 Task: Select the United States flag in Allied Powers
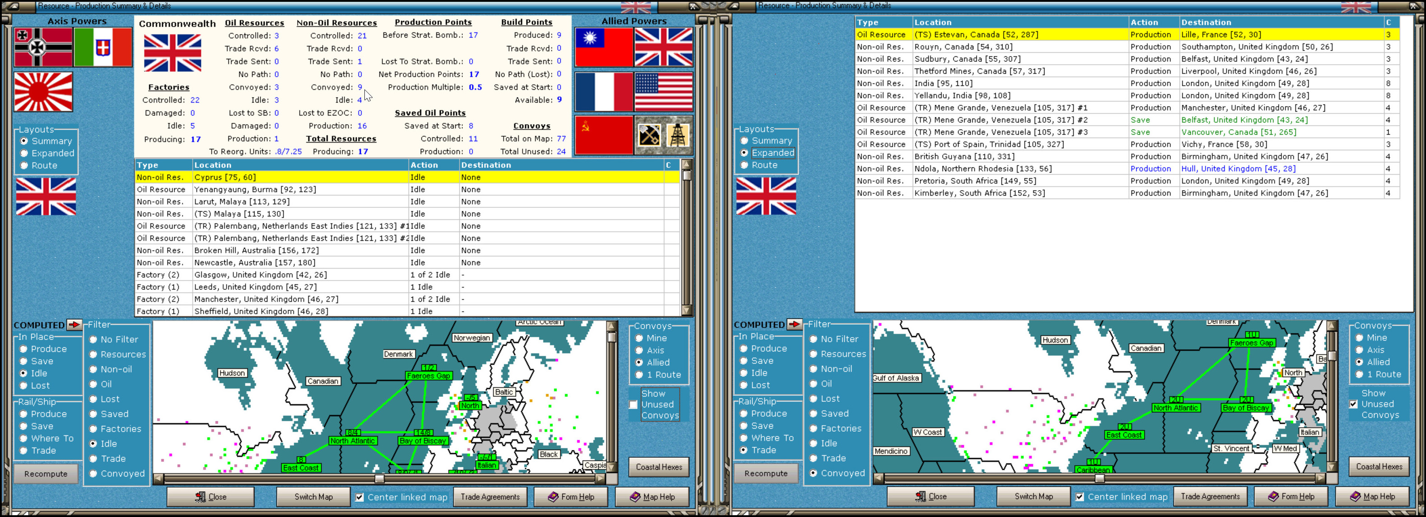[x=663, y=92]
